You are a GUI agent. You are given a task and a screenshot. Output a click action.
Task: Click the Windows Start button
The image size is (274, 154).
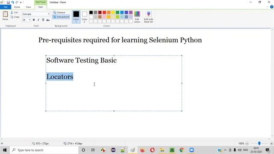pyautogui.click(x=5, y=150)
